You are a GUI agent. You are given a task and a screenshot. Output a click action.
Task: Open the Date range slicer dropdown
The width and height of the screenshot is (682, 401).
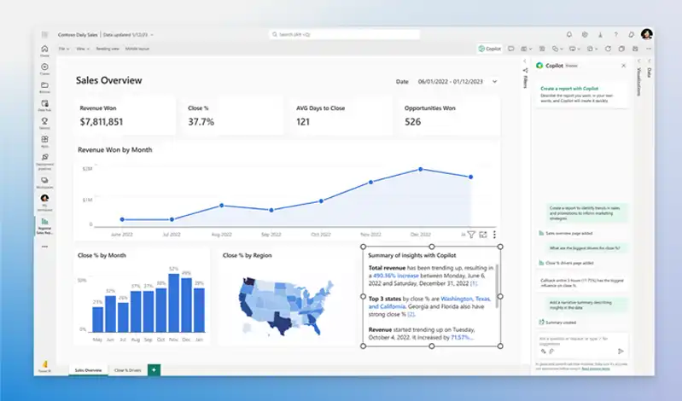coord(494,81)
